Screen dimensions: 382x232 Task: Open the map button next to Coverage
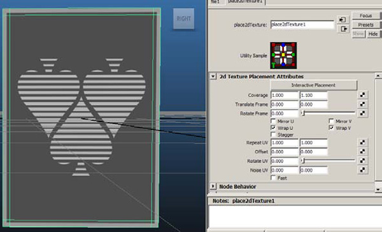pos(362,95)
